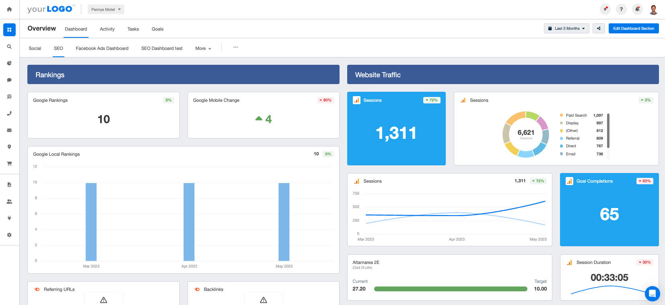
Task: Open the map pin location icon
Action: pyautogui.click(x=9, y=147)
